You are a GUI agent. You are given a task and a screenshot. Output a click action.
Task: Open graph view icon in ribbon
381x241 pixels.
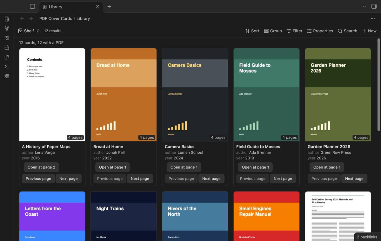(x=7, y=29)
